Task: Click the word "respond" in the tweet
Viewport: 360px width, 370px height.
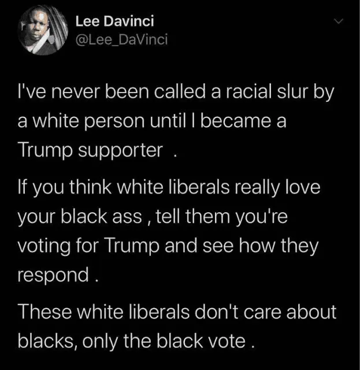Action: tap(53, 276)
